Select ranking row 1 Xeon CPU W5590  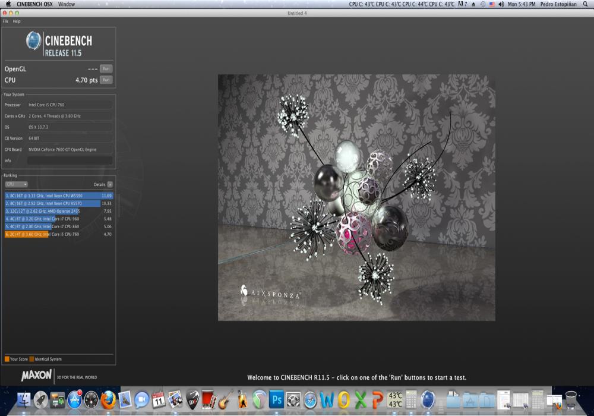[58, 196]
